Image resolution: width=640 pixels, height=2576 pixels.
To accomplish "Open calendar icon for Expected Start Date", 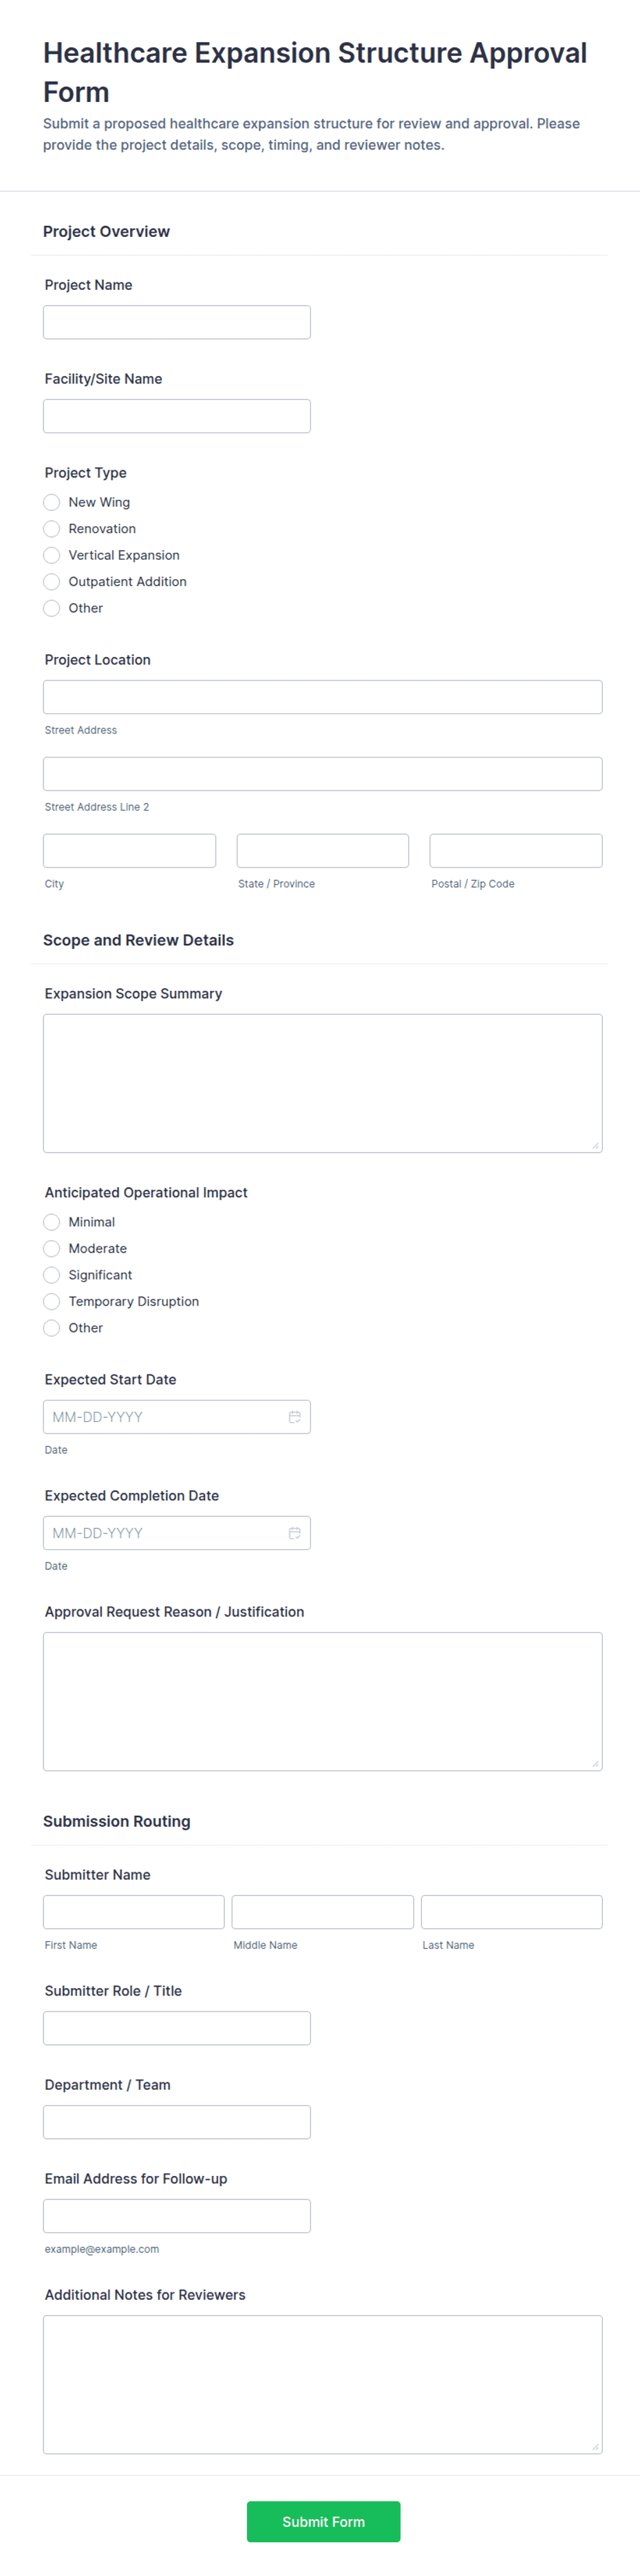I will (294, 1416).
